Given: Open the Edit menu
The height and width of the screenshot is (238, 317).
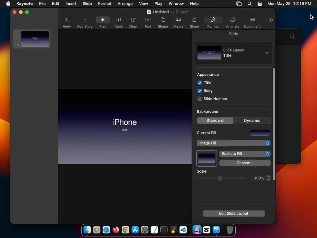Looking at the screenshot, I should pyautogui.click(x=56, y=4).
